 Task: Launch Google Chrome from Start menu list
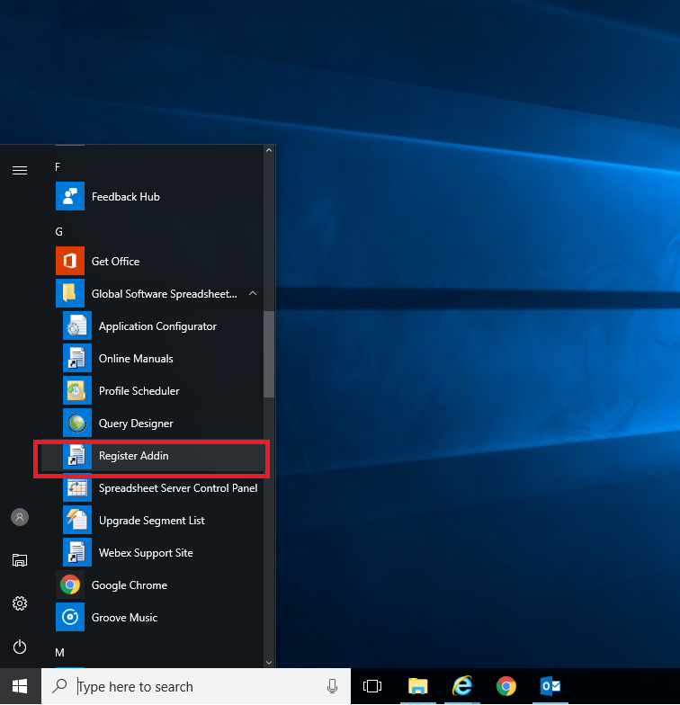[129, 585]
